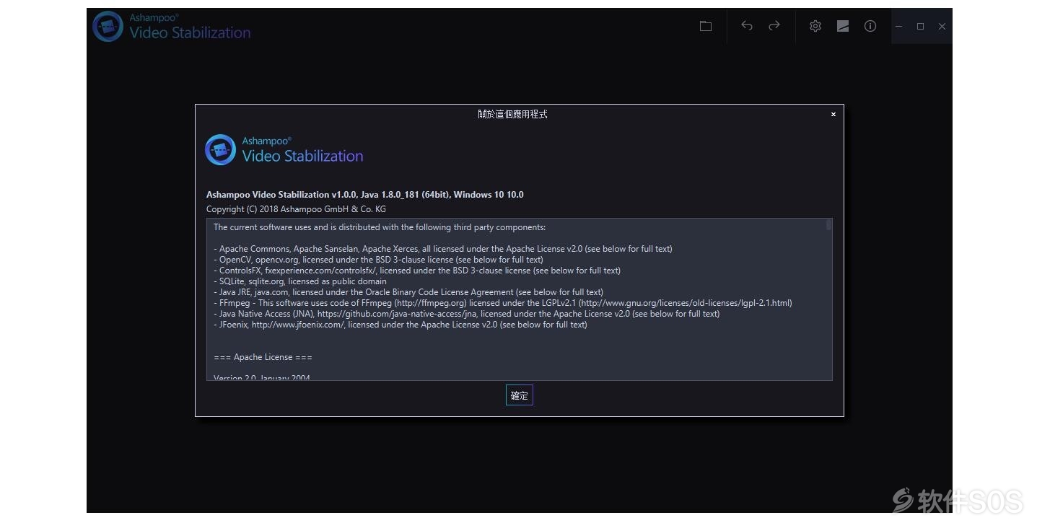Confirm the dialog with the 確定 button

[519, 395]
